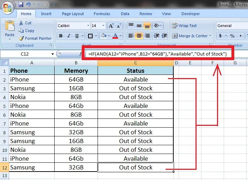Viewport: 248px width, 180px height.
Task: Select cell A3 Samsung
Action: (32, 88)
